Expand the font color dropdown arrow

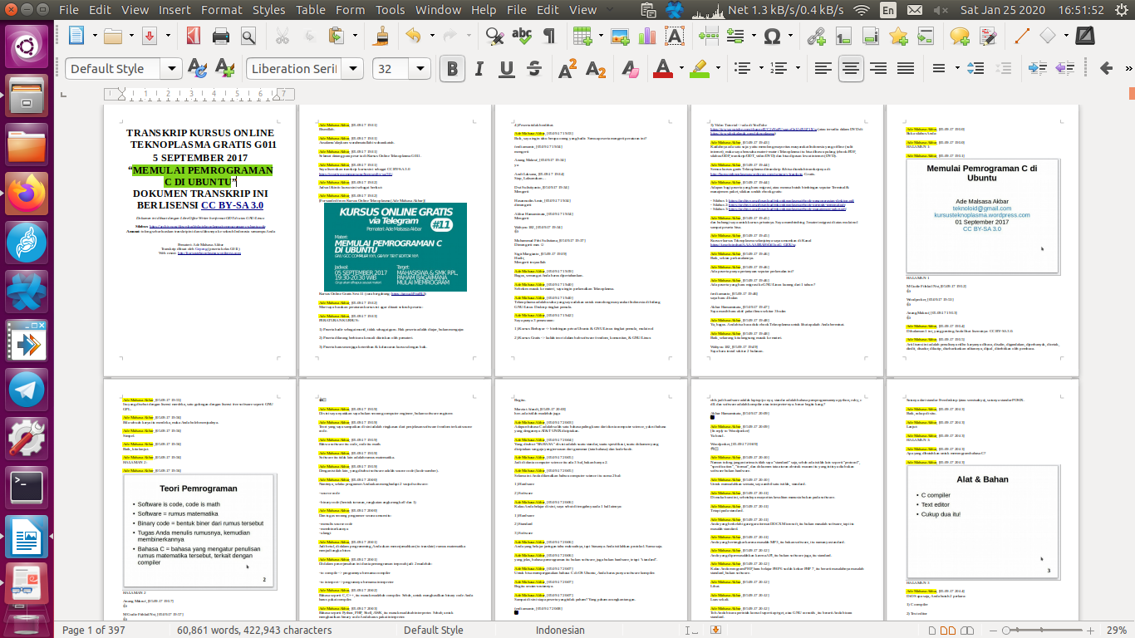click(680, 68)
